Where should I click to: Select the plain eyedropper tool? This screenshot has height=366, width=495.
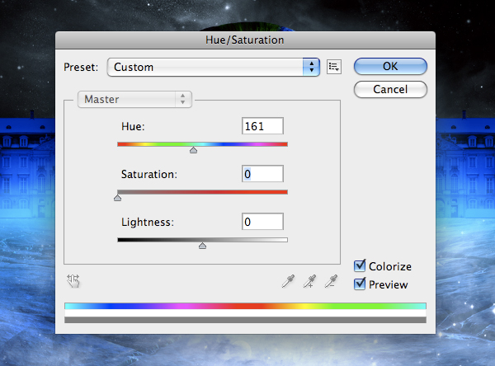[288, 281]
